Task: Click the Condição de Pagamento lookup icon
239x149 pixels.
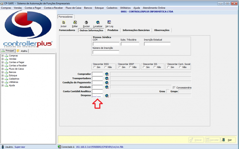Action: coord(107,83)
